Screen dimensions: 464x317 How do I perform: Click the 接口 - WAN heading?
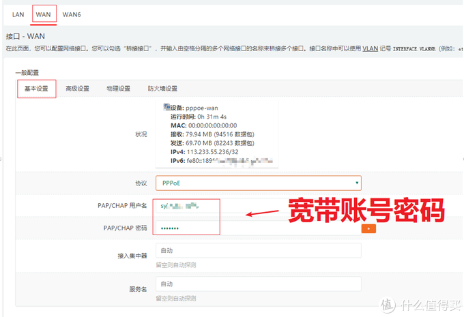25,36
